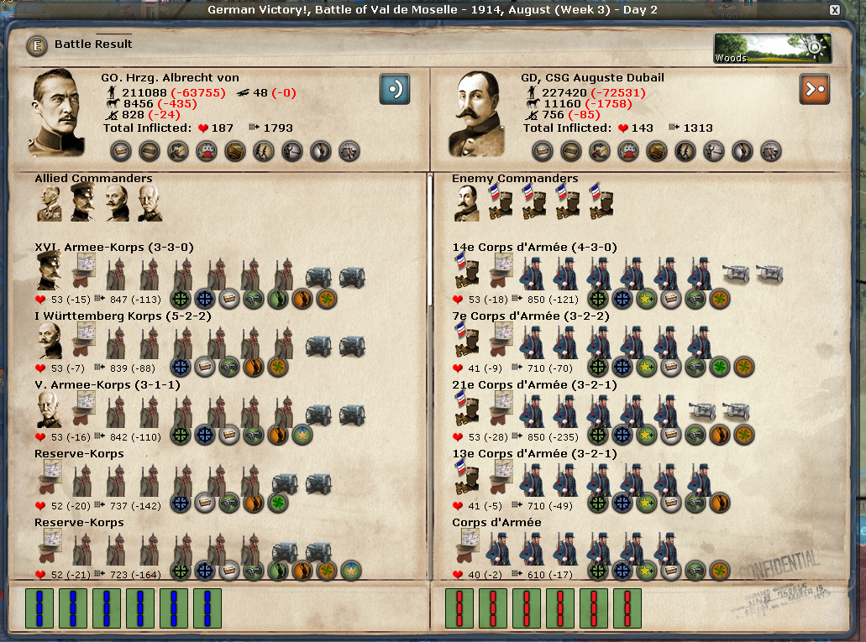Viewport: 866px width, 642px height.
Task: Click the round E button beside Battle Result
Action: [x=36, y=45]
